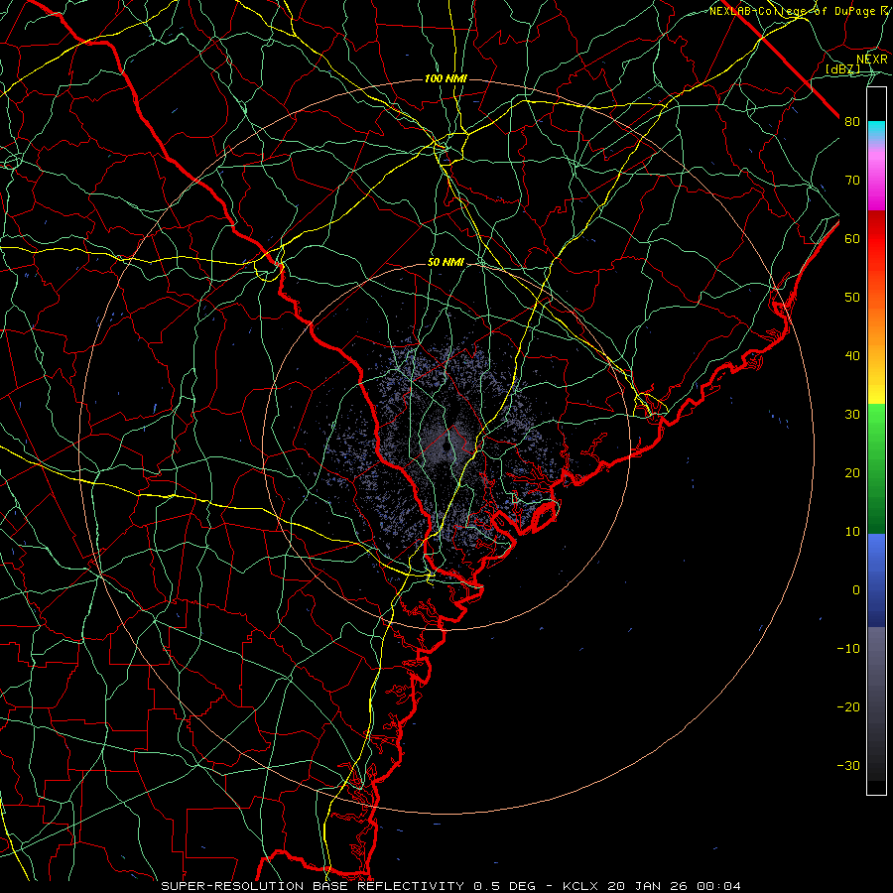Click the 70 value on the dBZ scale
Viewport: 893px width, 893px height.
pos(852,181)
